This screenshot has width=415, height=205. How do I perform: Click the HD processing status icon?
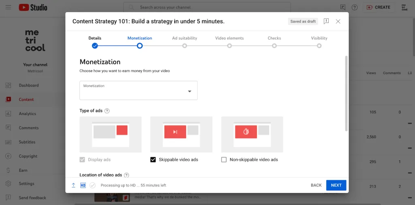point(83,185)
